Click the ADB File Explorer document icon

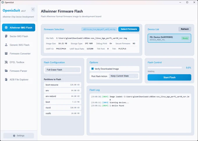click(x=6, y=80)
